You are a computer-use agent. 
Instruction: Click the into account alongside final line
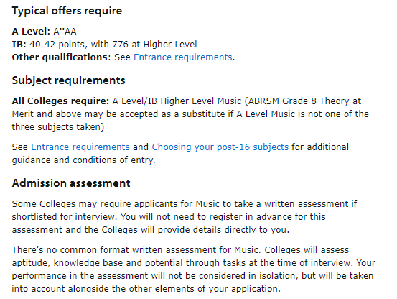(x=146, y=289)
